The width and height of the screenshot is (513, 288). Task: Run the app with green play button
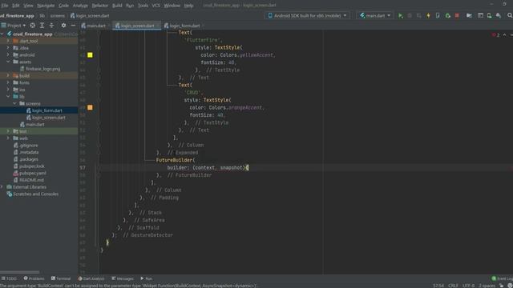pos(401,16)
